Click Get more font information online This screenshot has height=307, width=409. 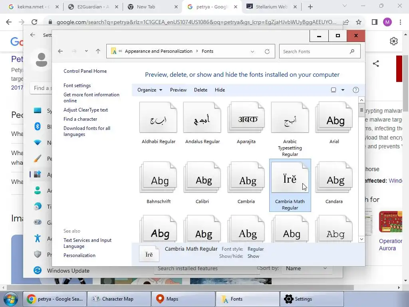click(x=91, y=98)
